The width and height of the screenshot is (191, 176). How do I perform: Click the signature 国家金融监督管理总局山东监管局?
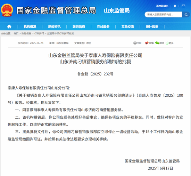(152, 161)
